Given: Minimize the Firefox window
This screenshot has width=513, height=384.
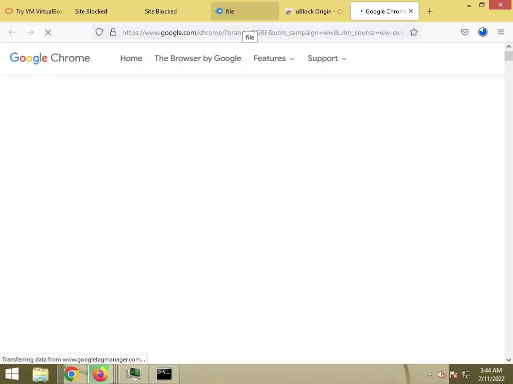Looking at the screenshot, I should point(469,5).
